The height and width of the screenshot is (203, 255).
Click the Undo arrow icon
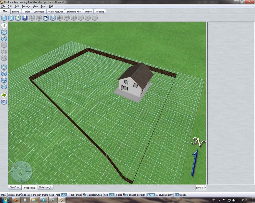coord(4,18)
